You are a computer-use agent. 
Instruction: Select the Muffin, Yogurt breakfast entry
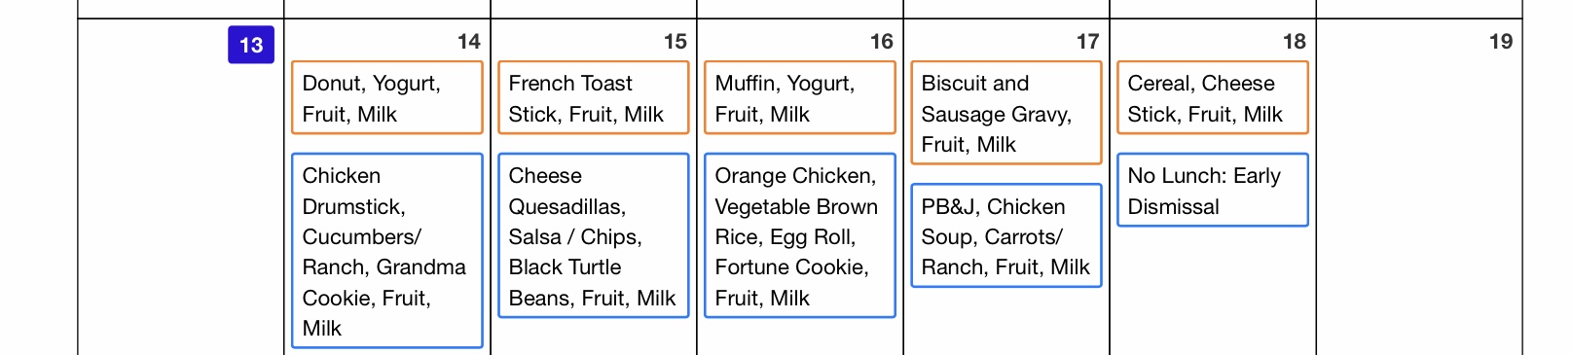(800, 97)
